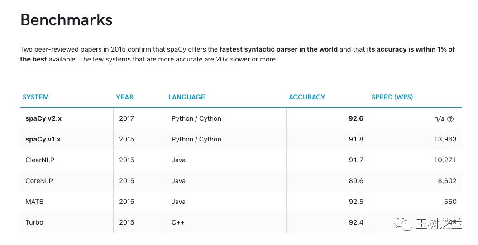Click the YEAR column header
This screenshot has width=478, height=245.
pos(124,97)
